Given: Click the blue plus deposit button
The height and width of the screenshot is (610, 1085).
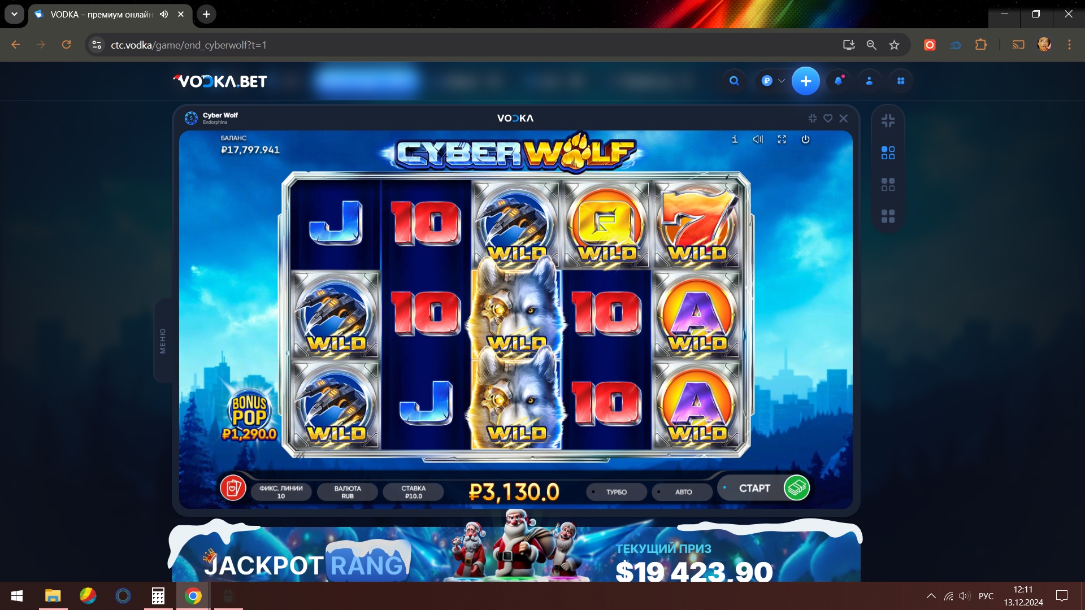Looking at the screenshot, I should [806, 81].
